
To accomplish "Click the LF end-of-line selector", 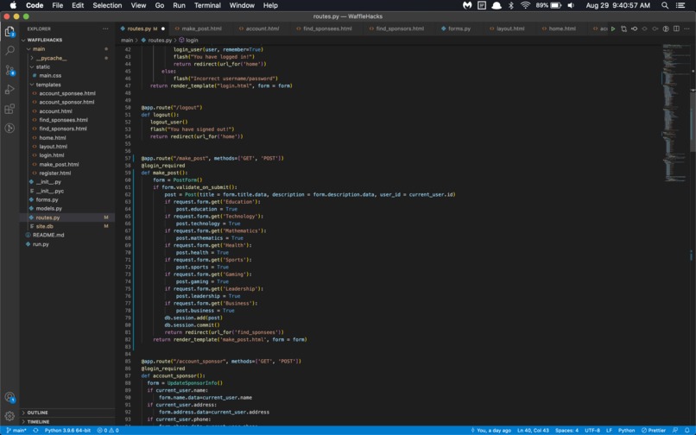I will [609, 431].
